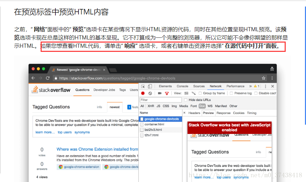Click the capture screenshots camera icon
This screenshot has width=306, height=182.
pyautogui.click(x=160, y=93)
